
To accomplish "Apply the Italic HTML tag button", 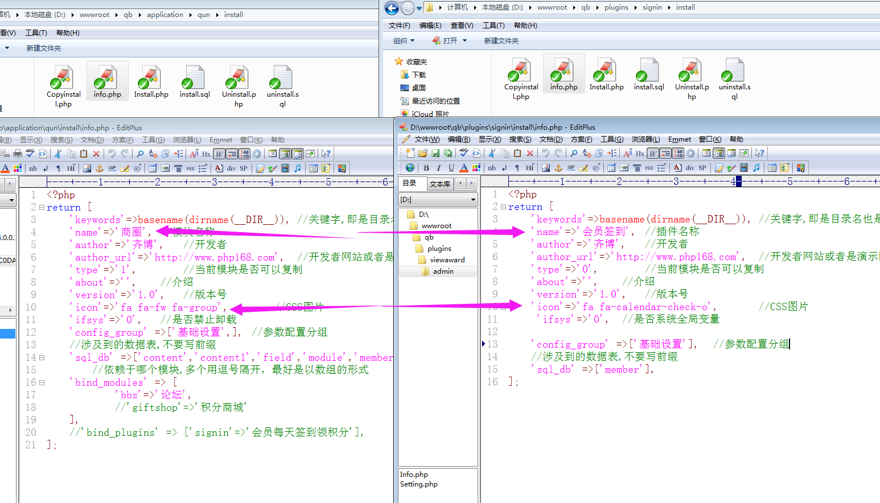I will tap(439, 168).
